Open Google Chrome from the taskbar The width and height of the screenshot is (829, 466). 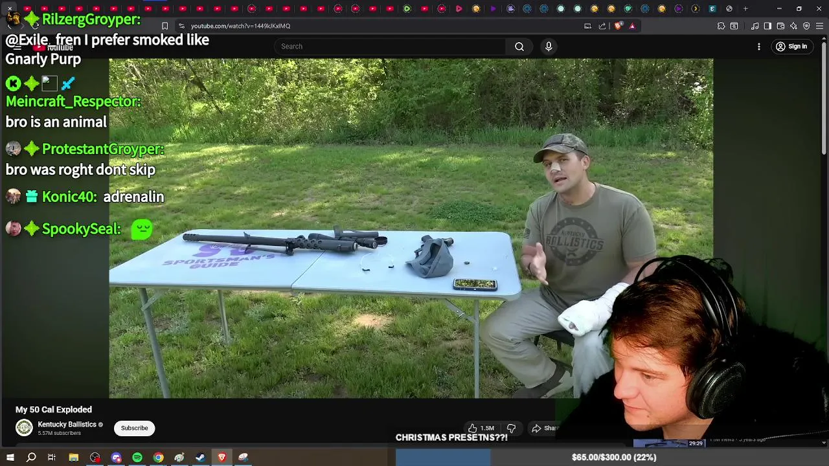pyautogui.click(x=158, y=458)
